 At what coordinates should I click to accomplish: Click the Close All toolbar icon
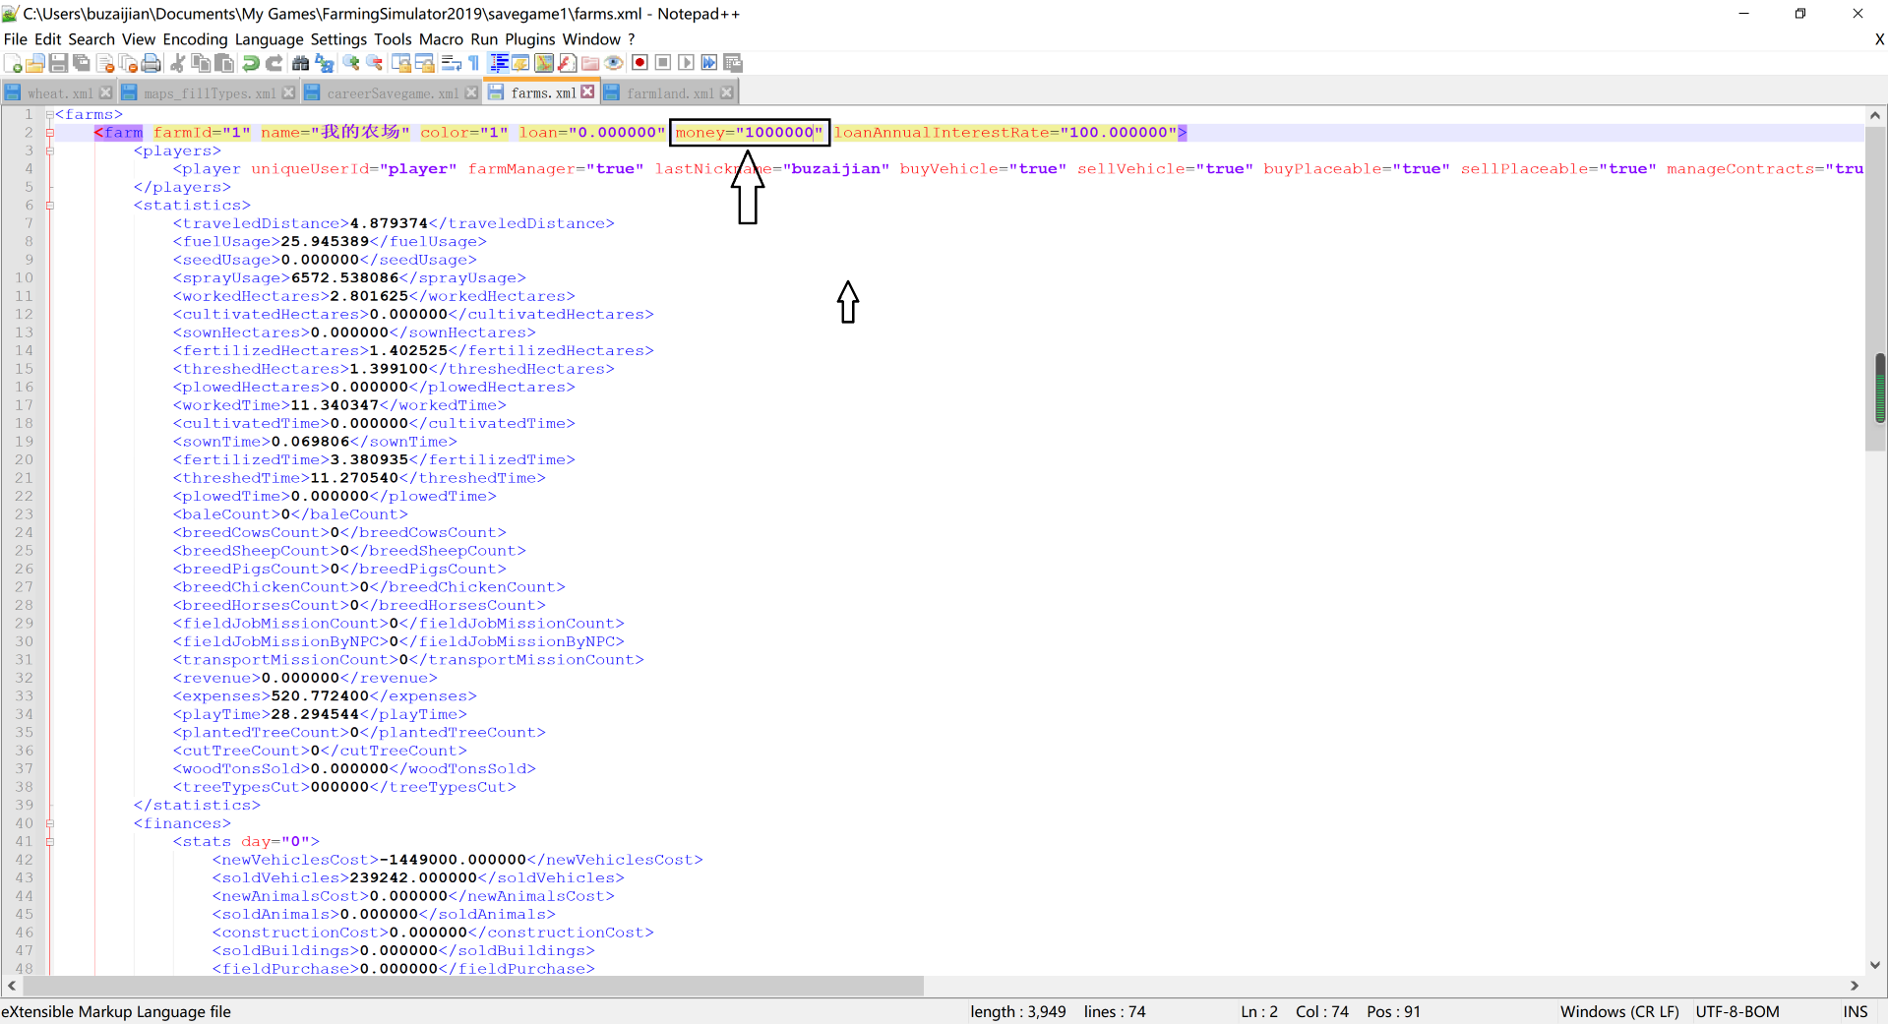(x=128, y=63)
